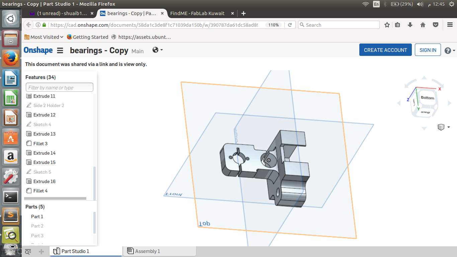Go back with Firefox back button

tap(28, 25)
